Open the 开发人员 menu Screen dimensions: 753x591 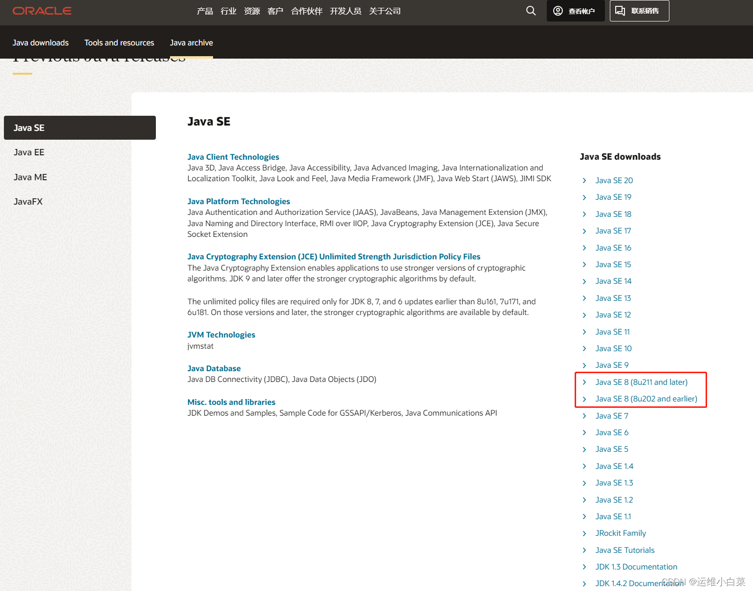coord(345,11)
